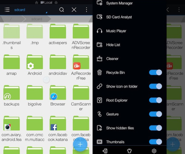Tap the Root Explorer label
Viewport: 185px width, 154px height.
point(117,100)
